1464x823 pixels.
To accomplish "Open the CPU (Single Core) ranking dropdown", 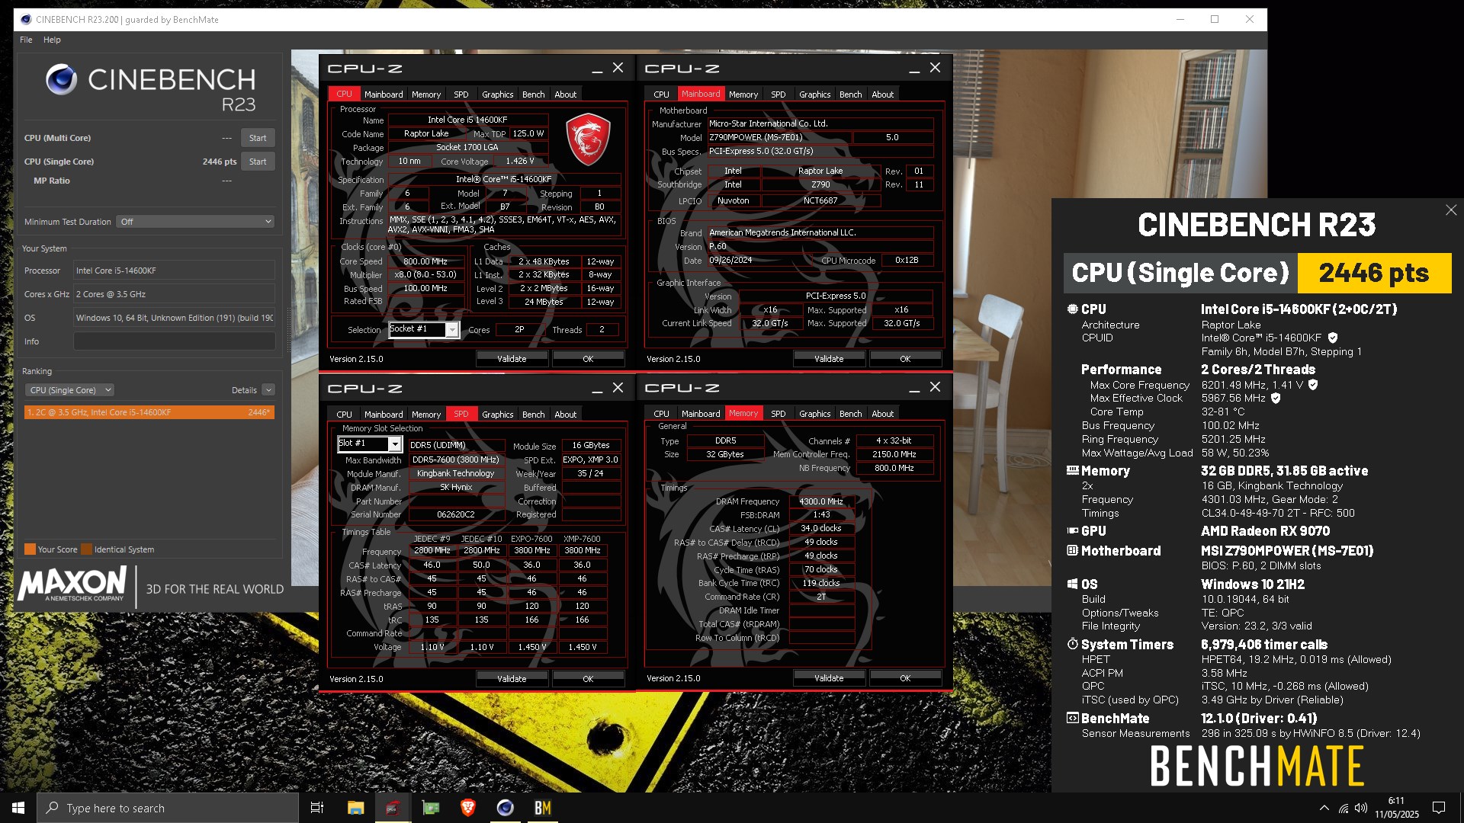I will [x=69, y=390].
